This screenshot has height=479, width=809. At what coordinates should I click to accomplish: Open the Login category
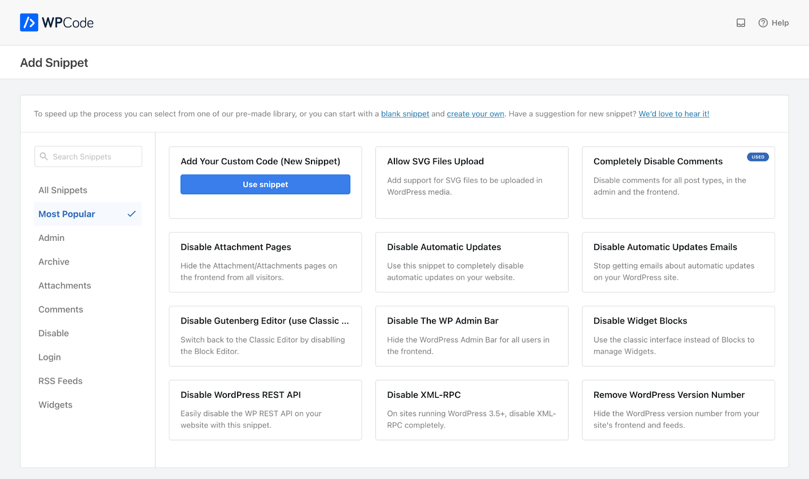[x=50, y=357]
